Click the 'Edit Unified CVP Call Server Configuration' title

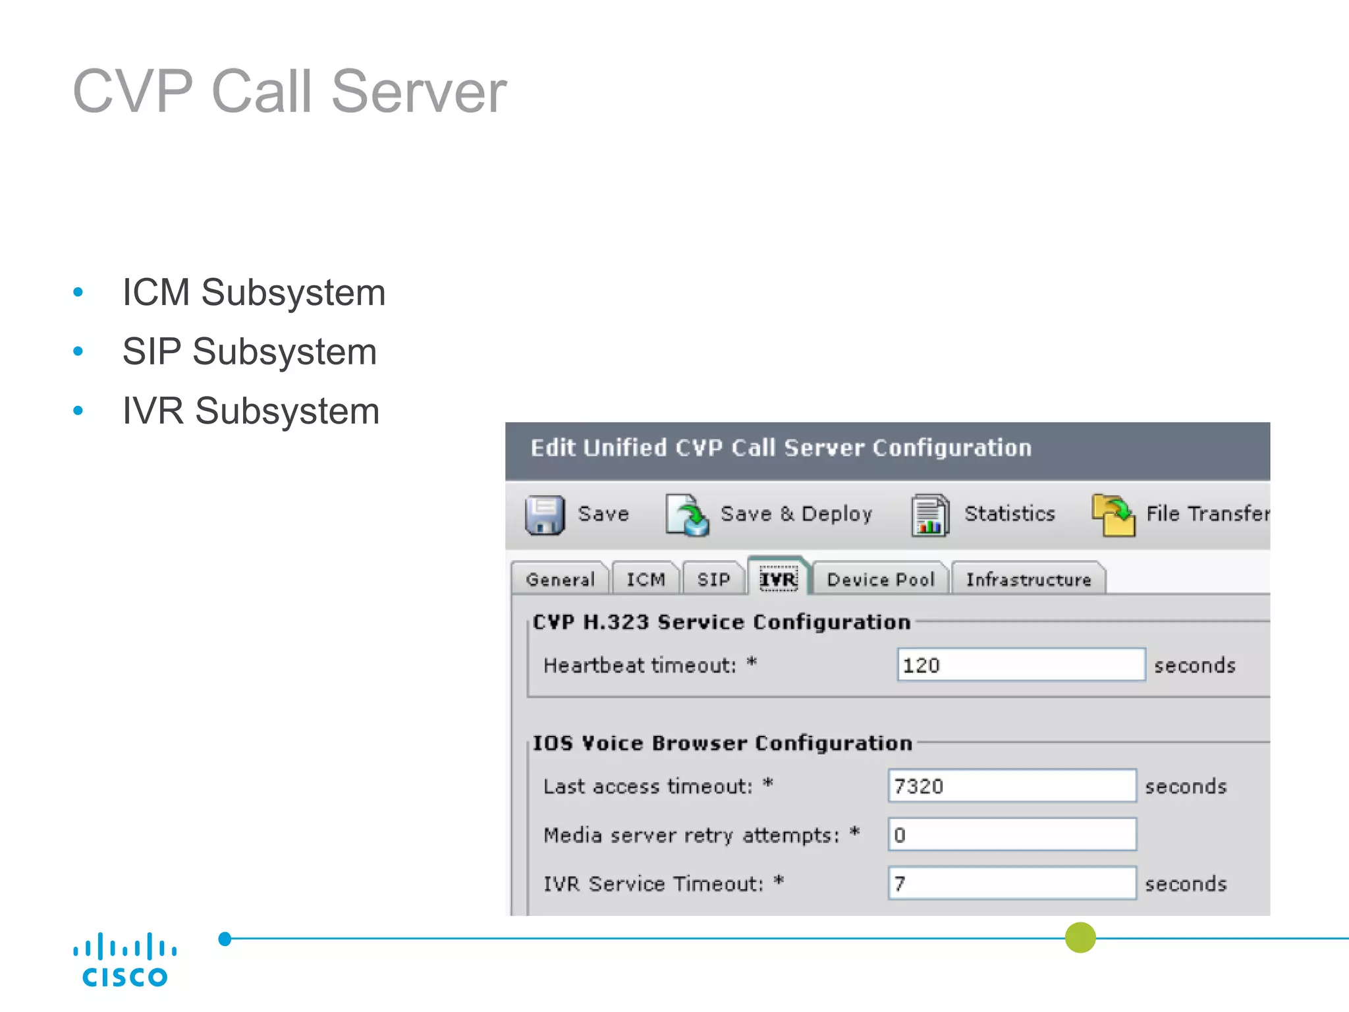[x=781, y=448]
